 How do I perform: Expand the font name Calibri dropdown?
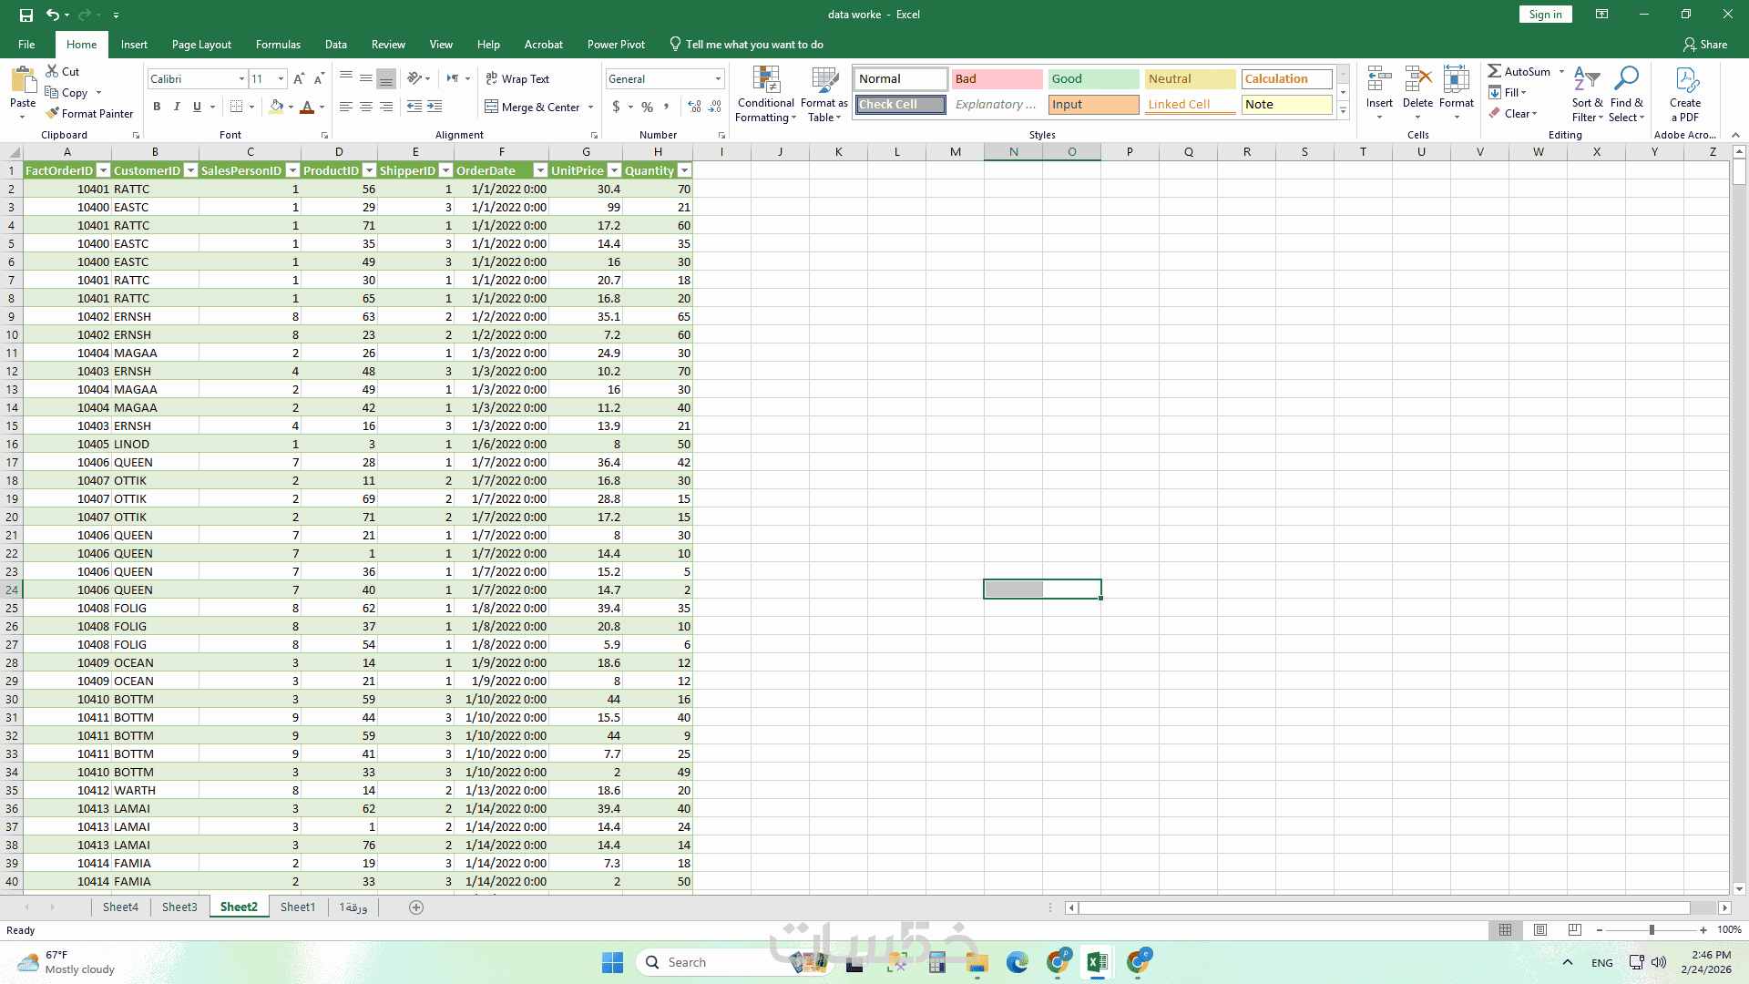pos(241,79)
